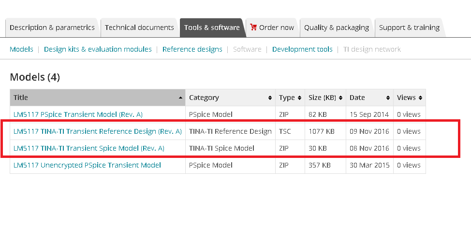Click the Views column sort arrows
The height and width of the screenshot is (240, 471).
tap(421, 98)
